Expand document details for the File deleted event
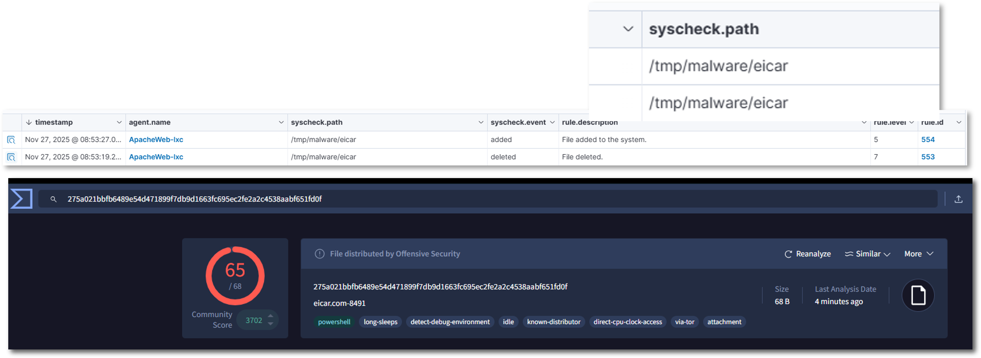Image resolution: width=981 pixels, height=358 pixels. (x=11, y=157)
